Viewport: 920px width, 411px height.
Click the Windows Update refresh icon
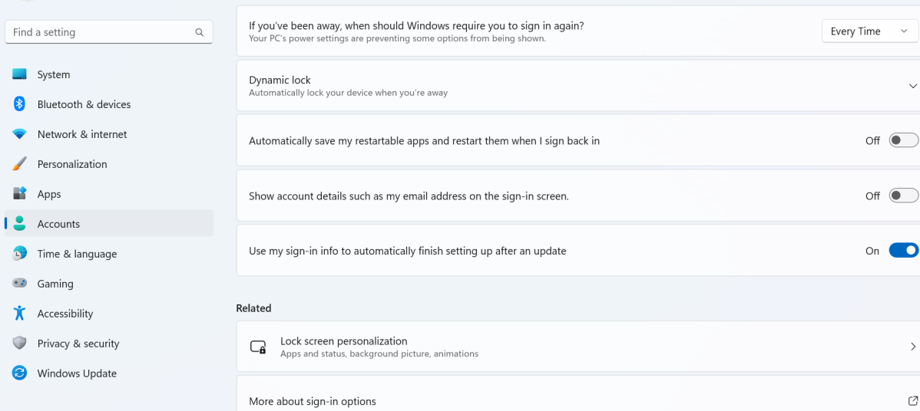20,373
